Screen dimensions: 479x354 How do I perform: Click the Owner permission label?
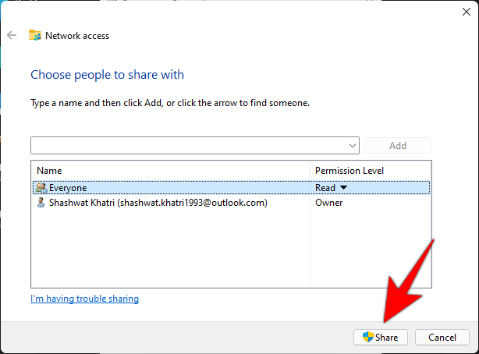(328, 203)
